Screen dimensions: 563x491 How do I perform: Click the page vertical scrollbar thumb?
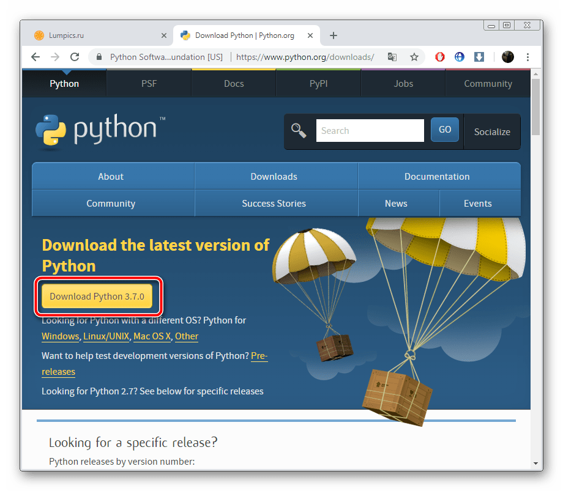(535, 107)
